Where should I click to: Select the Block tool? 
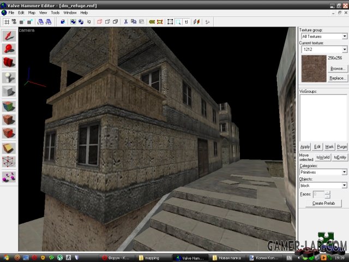9,91
